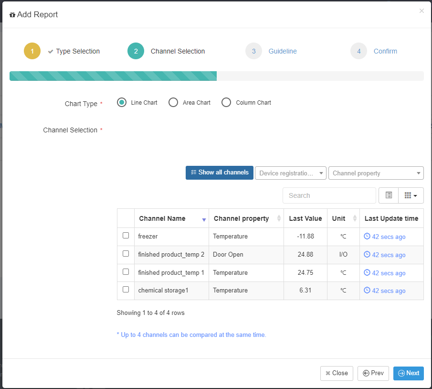
Task: Expand the Channel property filter dropdown
Action: coord(376,173)
